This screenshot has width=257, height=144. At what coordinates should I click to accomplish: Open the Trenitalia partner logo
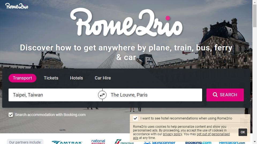[124, 142]
